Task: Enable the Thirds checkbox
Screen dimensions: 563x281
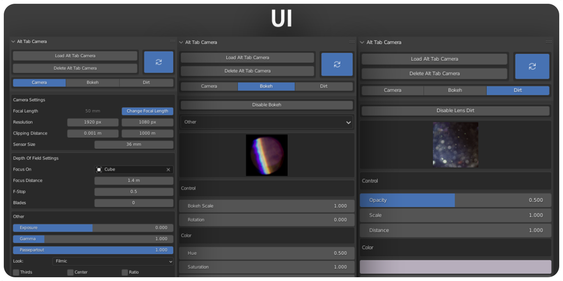Action: click(16, 273)
